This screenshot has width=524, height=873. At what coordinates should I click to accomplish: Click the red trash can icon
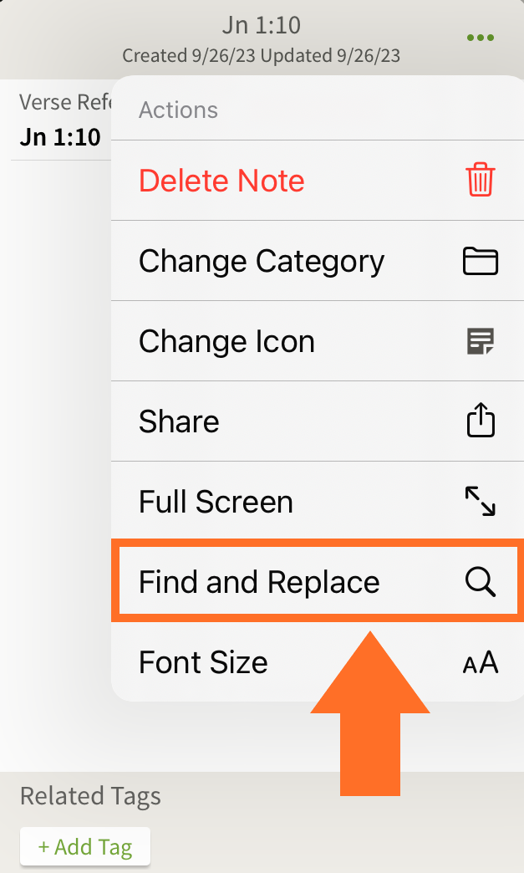click(481, 181)
